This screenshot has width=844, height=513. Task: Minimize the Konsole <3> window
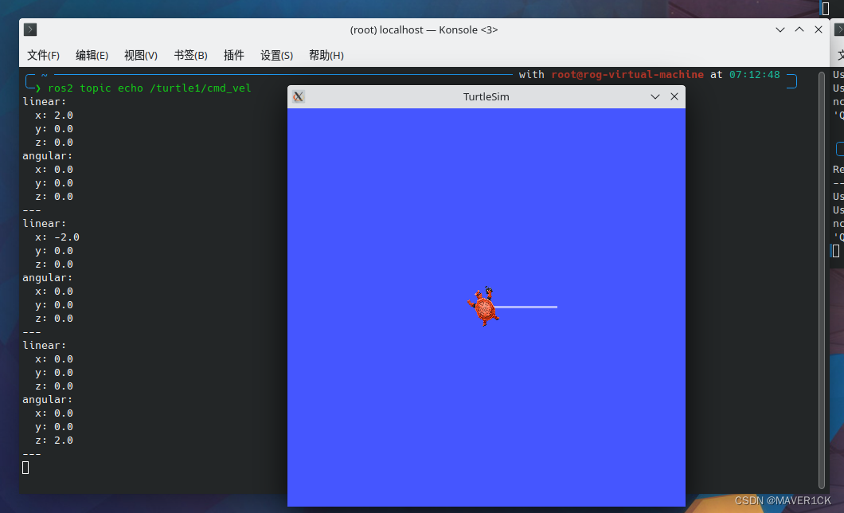[x=780, y=29]
